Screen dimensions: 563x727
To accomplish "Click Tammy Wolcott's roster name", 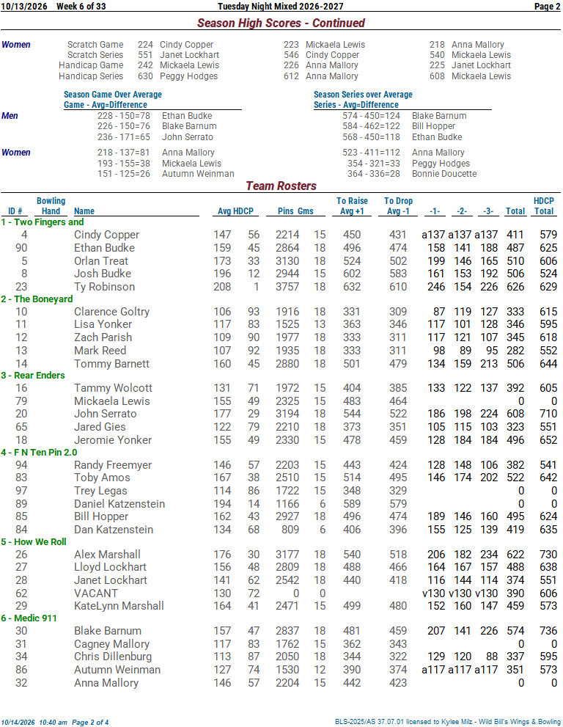I will [x=113, y=388].
